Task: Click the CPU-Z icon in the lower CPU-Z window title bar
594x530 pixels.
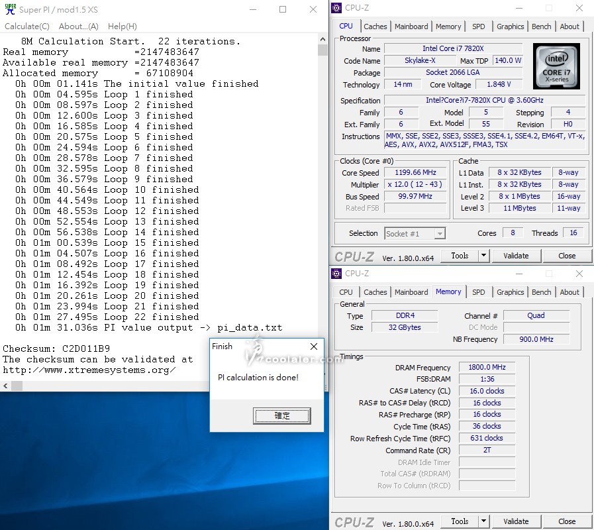Action: (336, 274)
